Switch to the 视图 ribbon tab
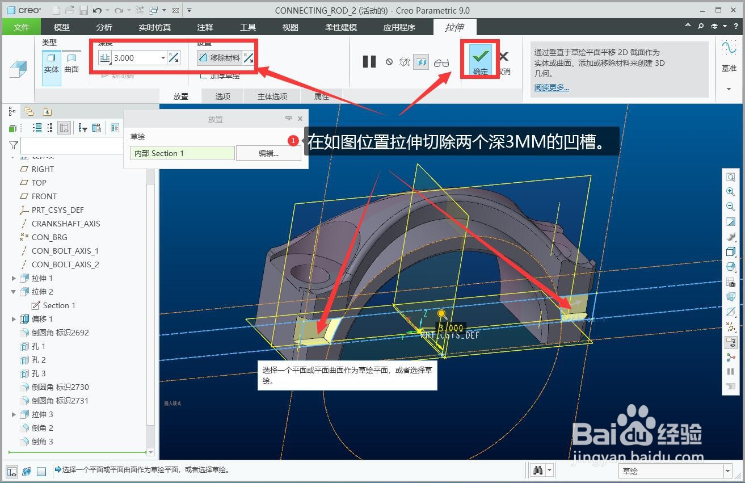The width and height of the screenshot is (745, 483). click(x=290, y=27)
